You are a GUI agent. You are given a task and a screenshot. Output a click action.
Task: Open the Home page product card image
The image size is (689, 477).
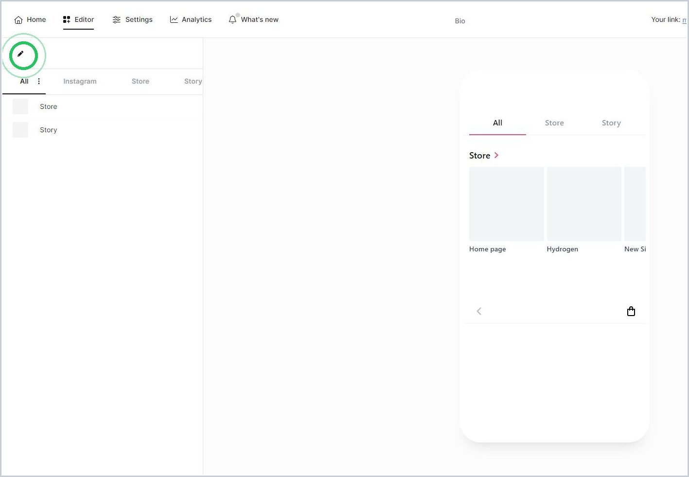(507, 204)
